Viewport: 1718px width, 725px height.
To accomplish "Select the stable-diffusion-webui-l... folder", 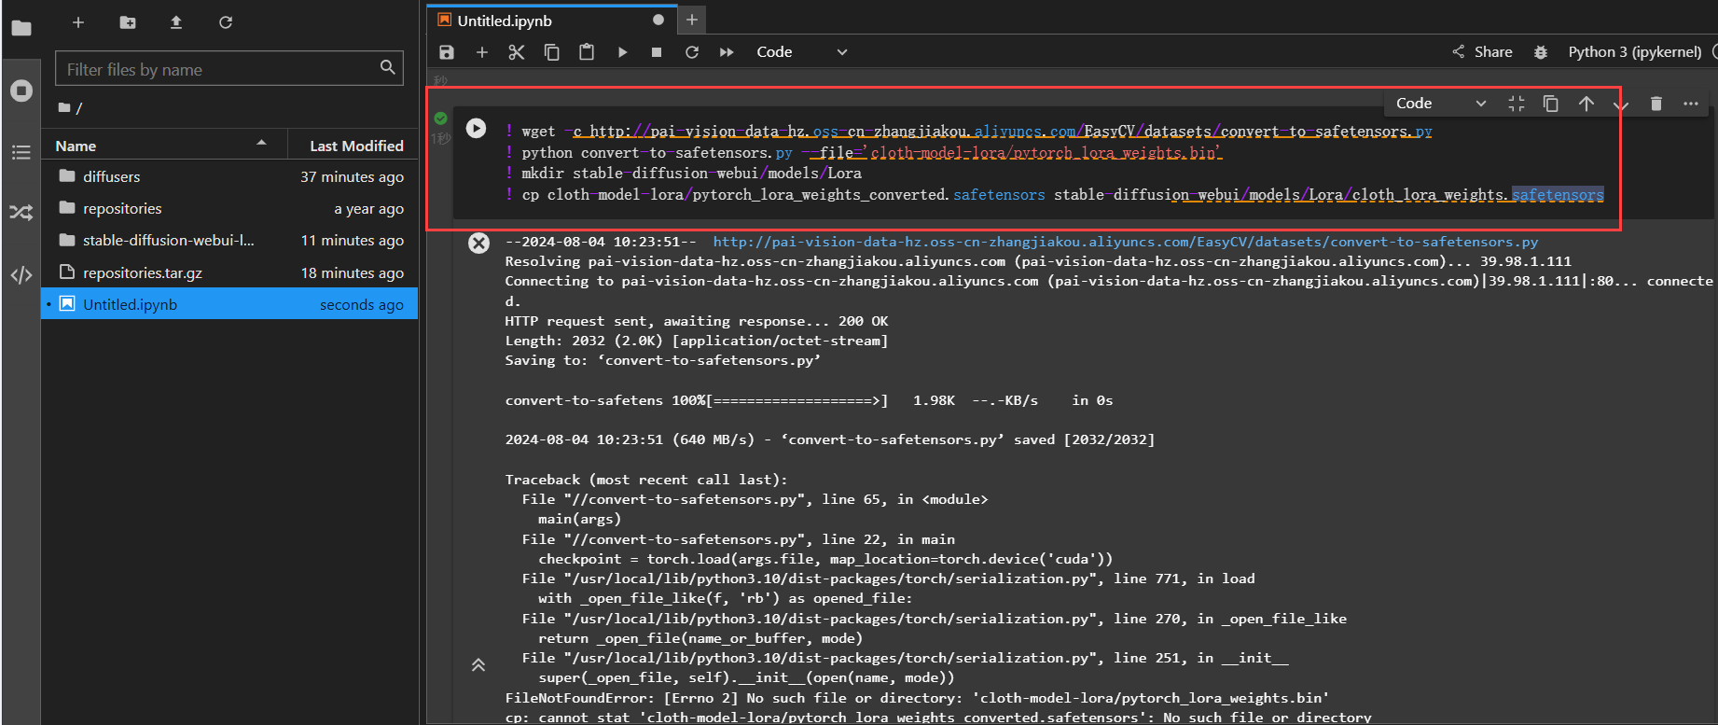I will coord(229,240).
